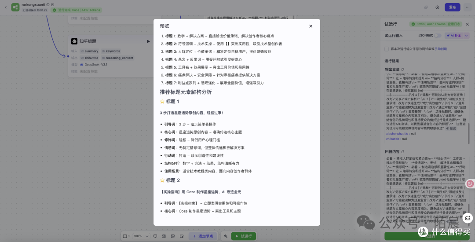This screenshot has height=242, width=475.
Task: Click the summary input tag on 知乎标题 node
Action: pyautogui.click(x=90, y=51)
